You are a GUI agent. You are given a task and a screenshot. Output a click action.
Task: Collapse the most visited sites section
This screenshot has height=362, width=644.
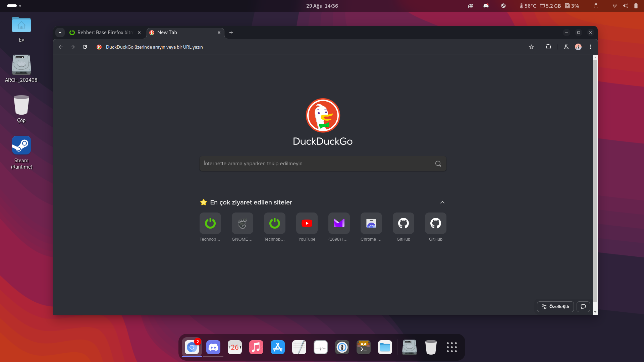[x=442, y=202]
